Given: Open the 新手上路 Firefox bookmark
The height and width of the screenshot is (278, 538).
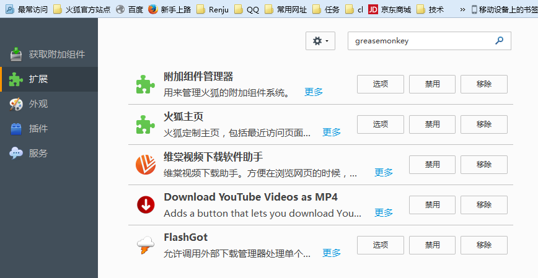Looking at the screenshot, I should pos(169,9).
